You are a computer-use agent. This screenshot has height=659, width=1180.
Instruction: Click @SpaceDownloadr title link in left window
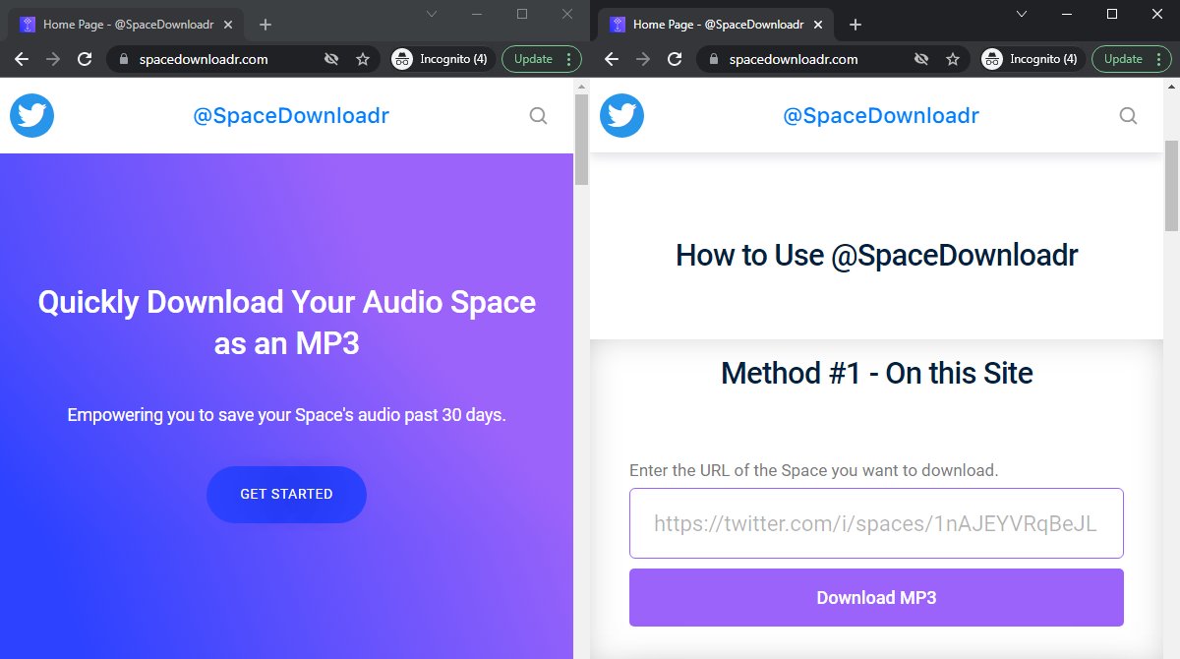pos(291,116)
